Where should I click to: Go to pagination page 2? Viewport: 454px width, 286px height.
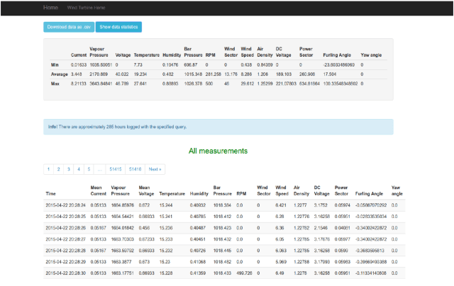click(59, 169)
